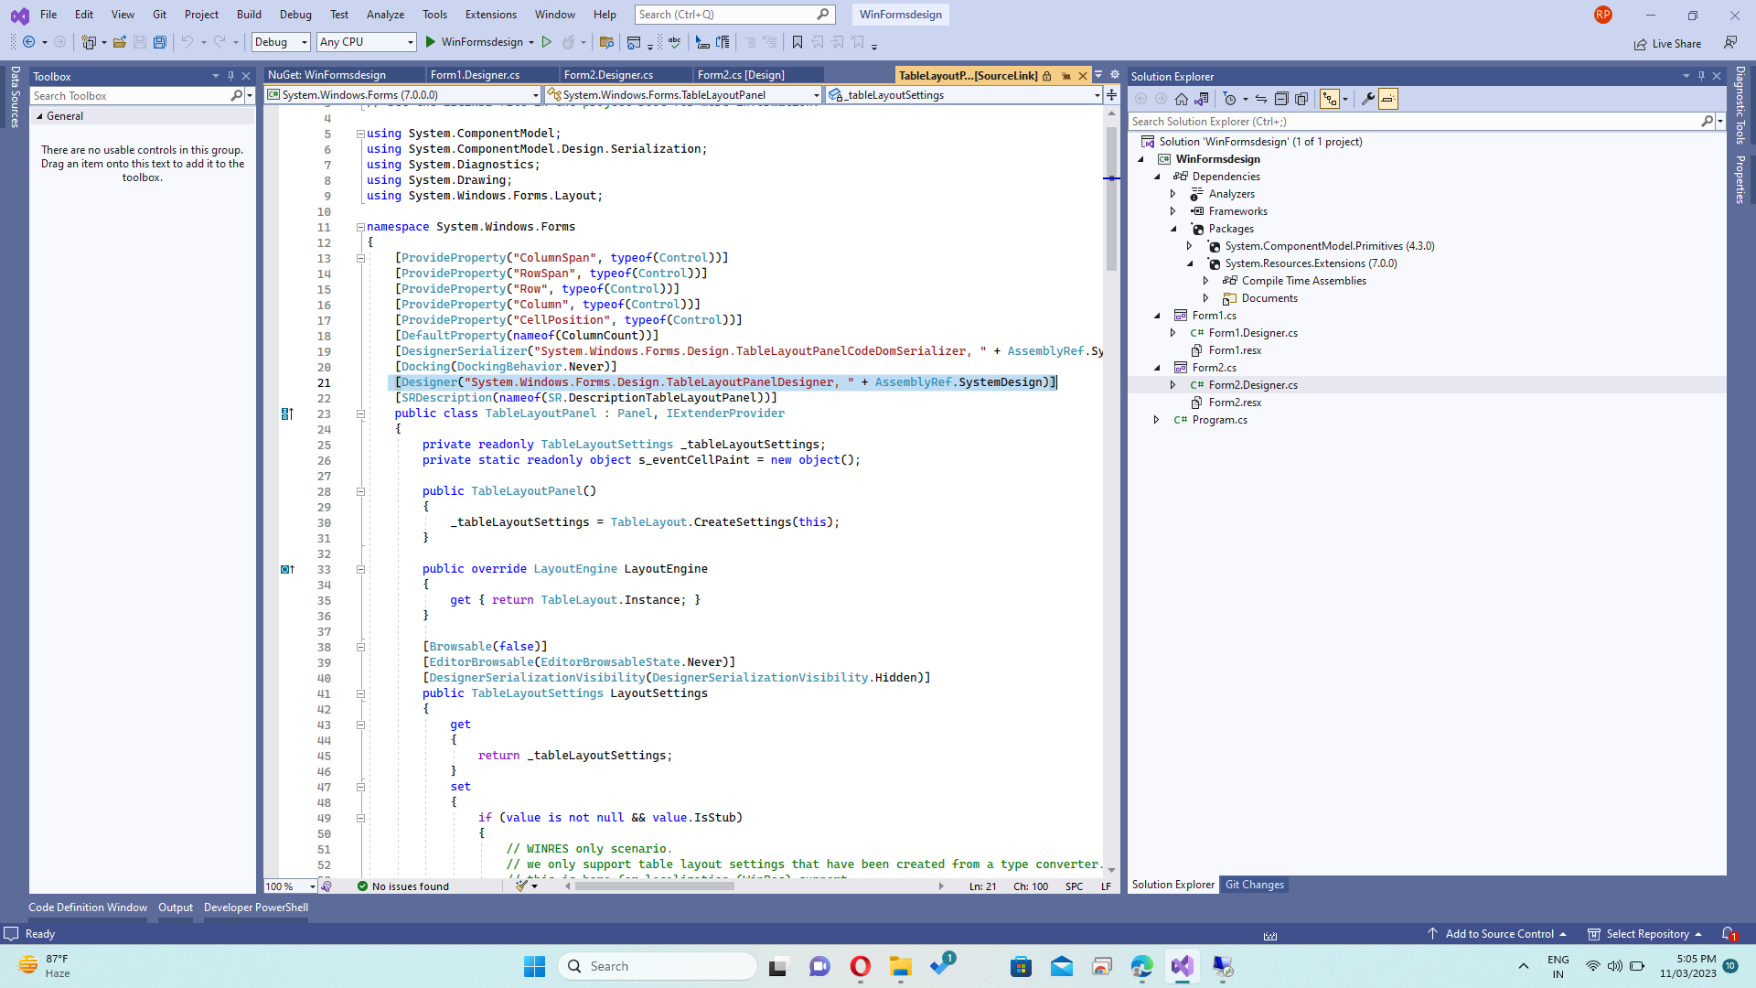Click the Save All toolbar icon
1756x988 pixels.
[x=160, y=42]
